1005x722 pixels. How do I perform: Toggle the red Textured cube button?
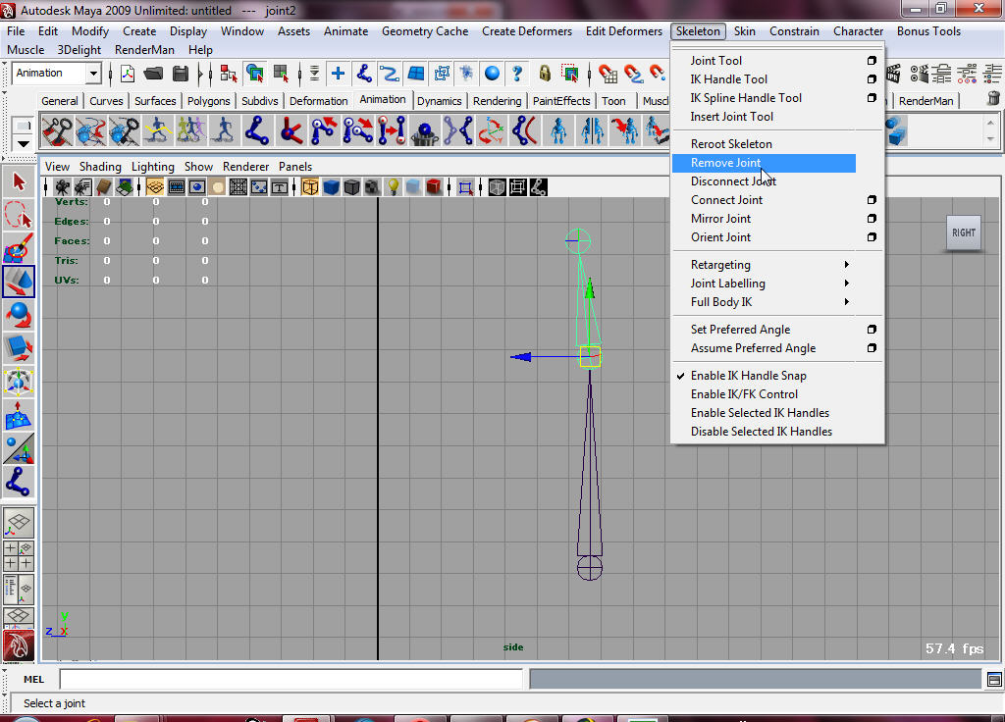tap(434, 187)
